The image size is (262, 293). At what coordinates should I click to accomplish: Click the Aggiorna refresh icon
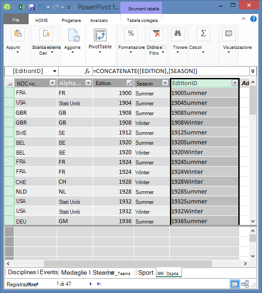[x=74, y=35]
